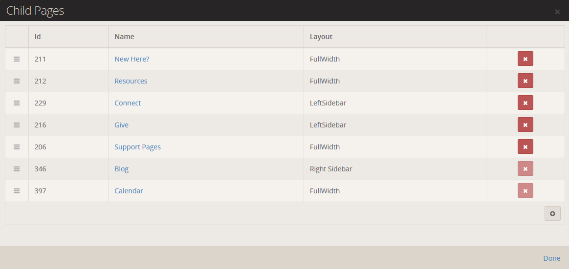The image size is (569, 269).
Task: Delete the Support Pages page
Action: [525, 147]
